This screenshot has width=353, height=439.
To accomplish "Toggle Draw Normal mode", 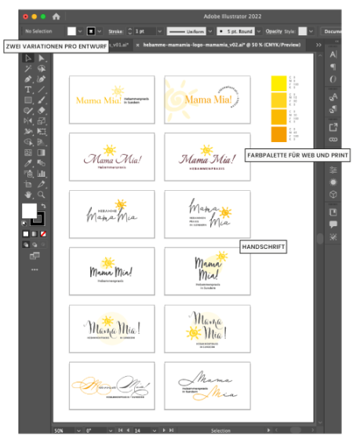I will tap(26, 245).
